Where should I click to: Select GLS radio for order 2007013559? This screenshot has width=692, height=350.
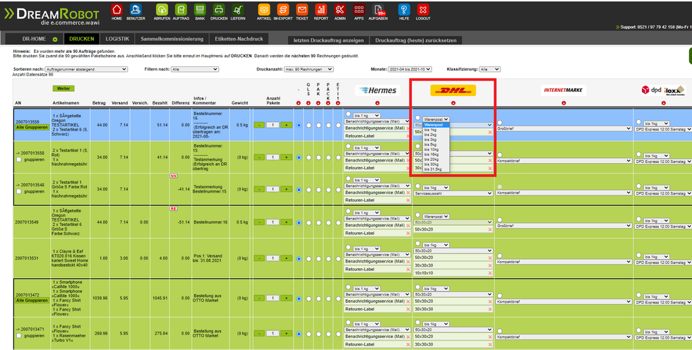pyautogui.click(x=309, y=125)
